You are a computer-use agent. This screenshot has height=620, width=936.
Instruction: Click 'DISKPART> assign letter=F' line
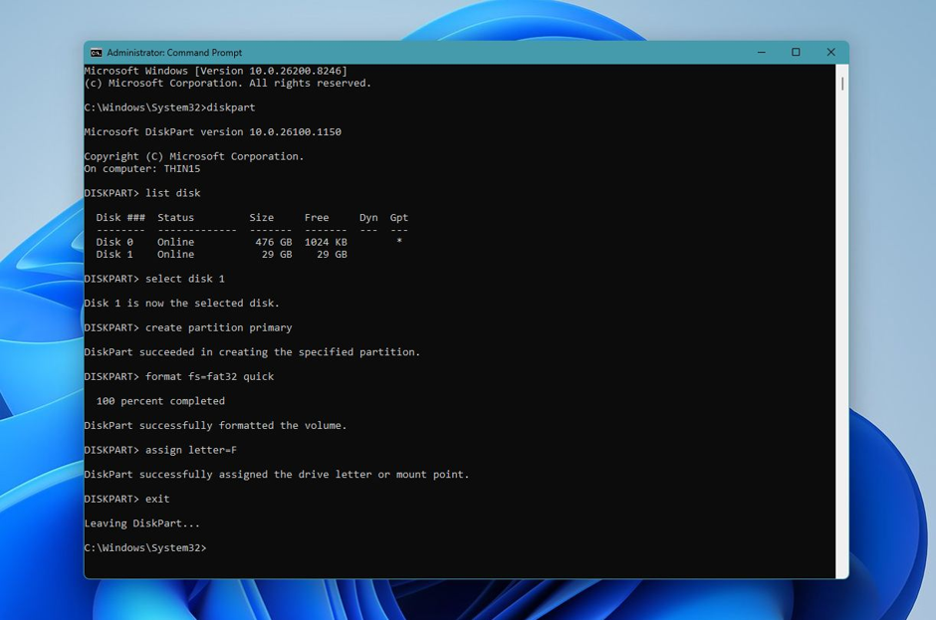click(160, 450)
